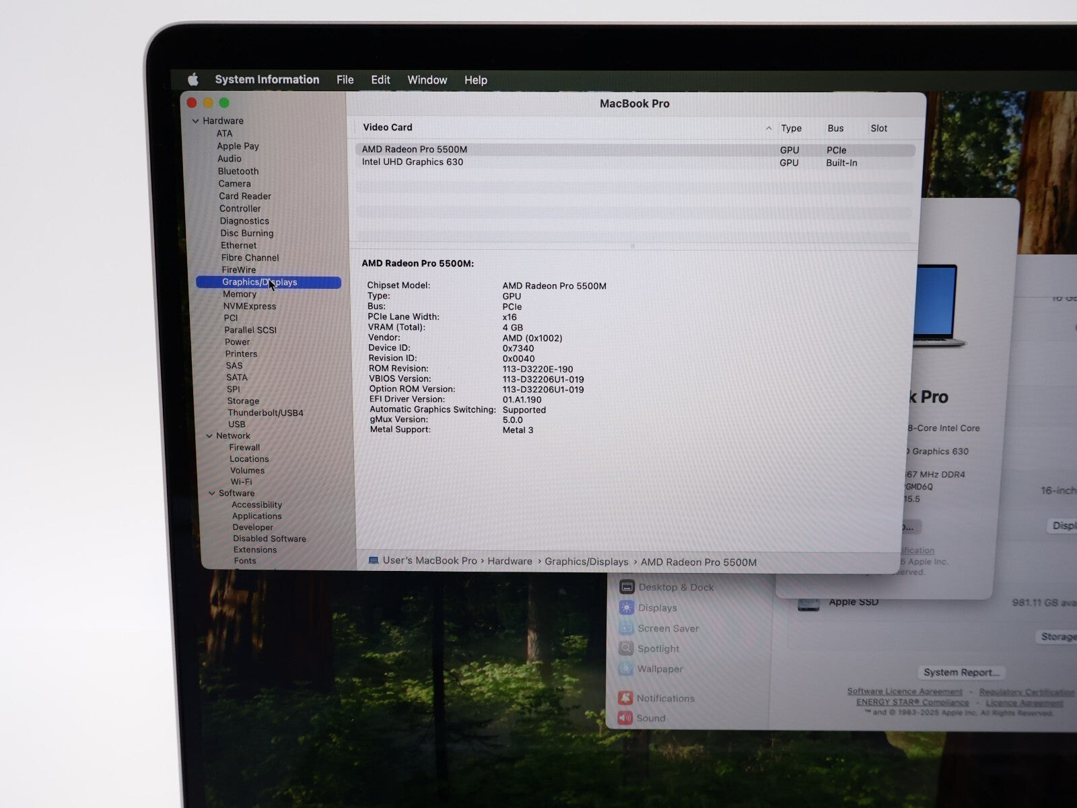This screenshot has height=808, width=1077.
Task: Open Notifications in System Settings
Action: (x=656, y=698)
